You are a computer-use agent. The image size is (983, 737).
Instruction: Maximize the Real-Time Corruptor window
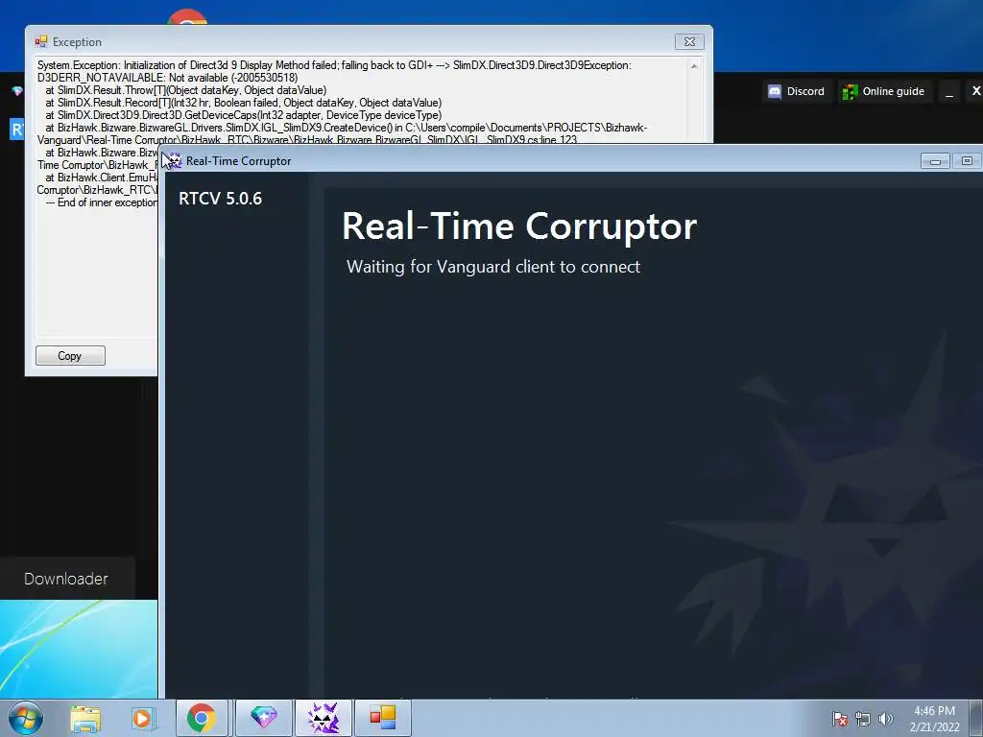(x=968, y=161)
